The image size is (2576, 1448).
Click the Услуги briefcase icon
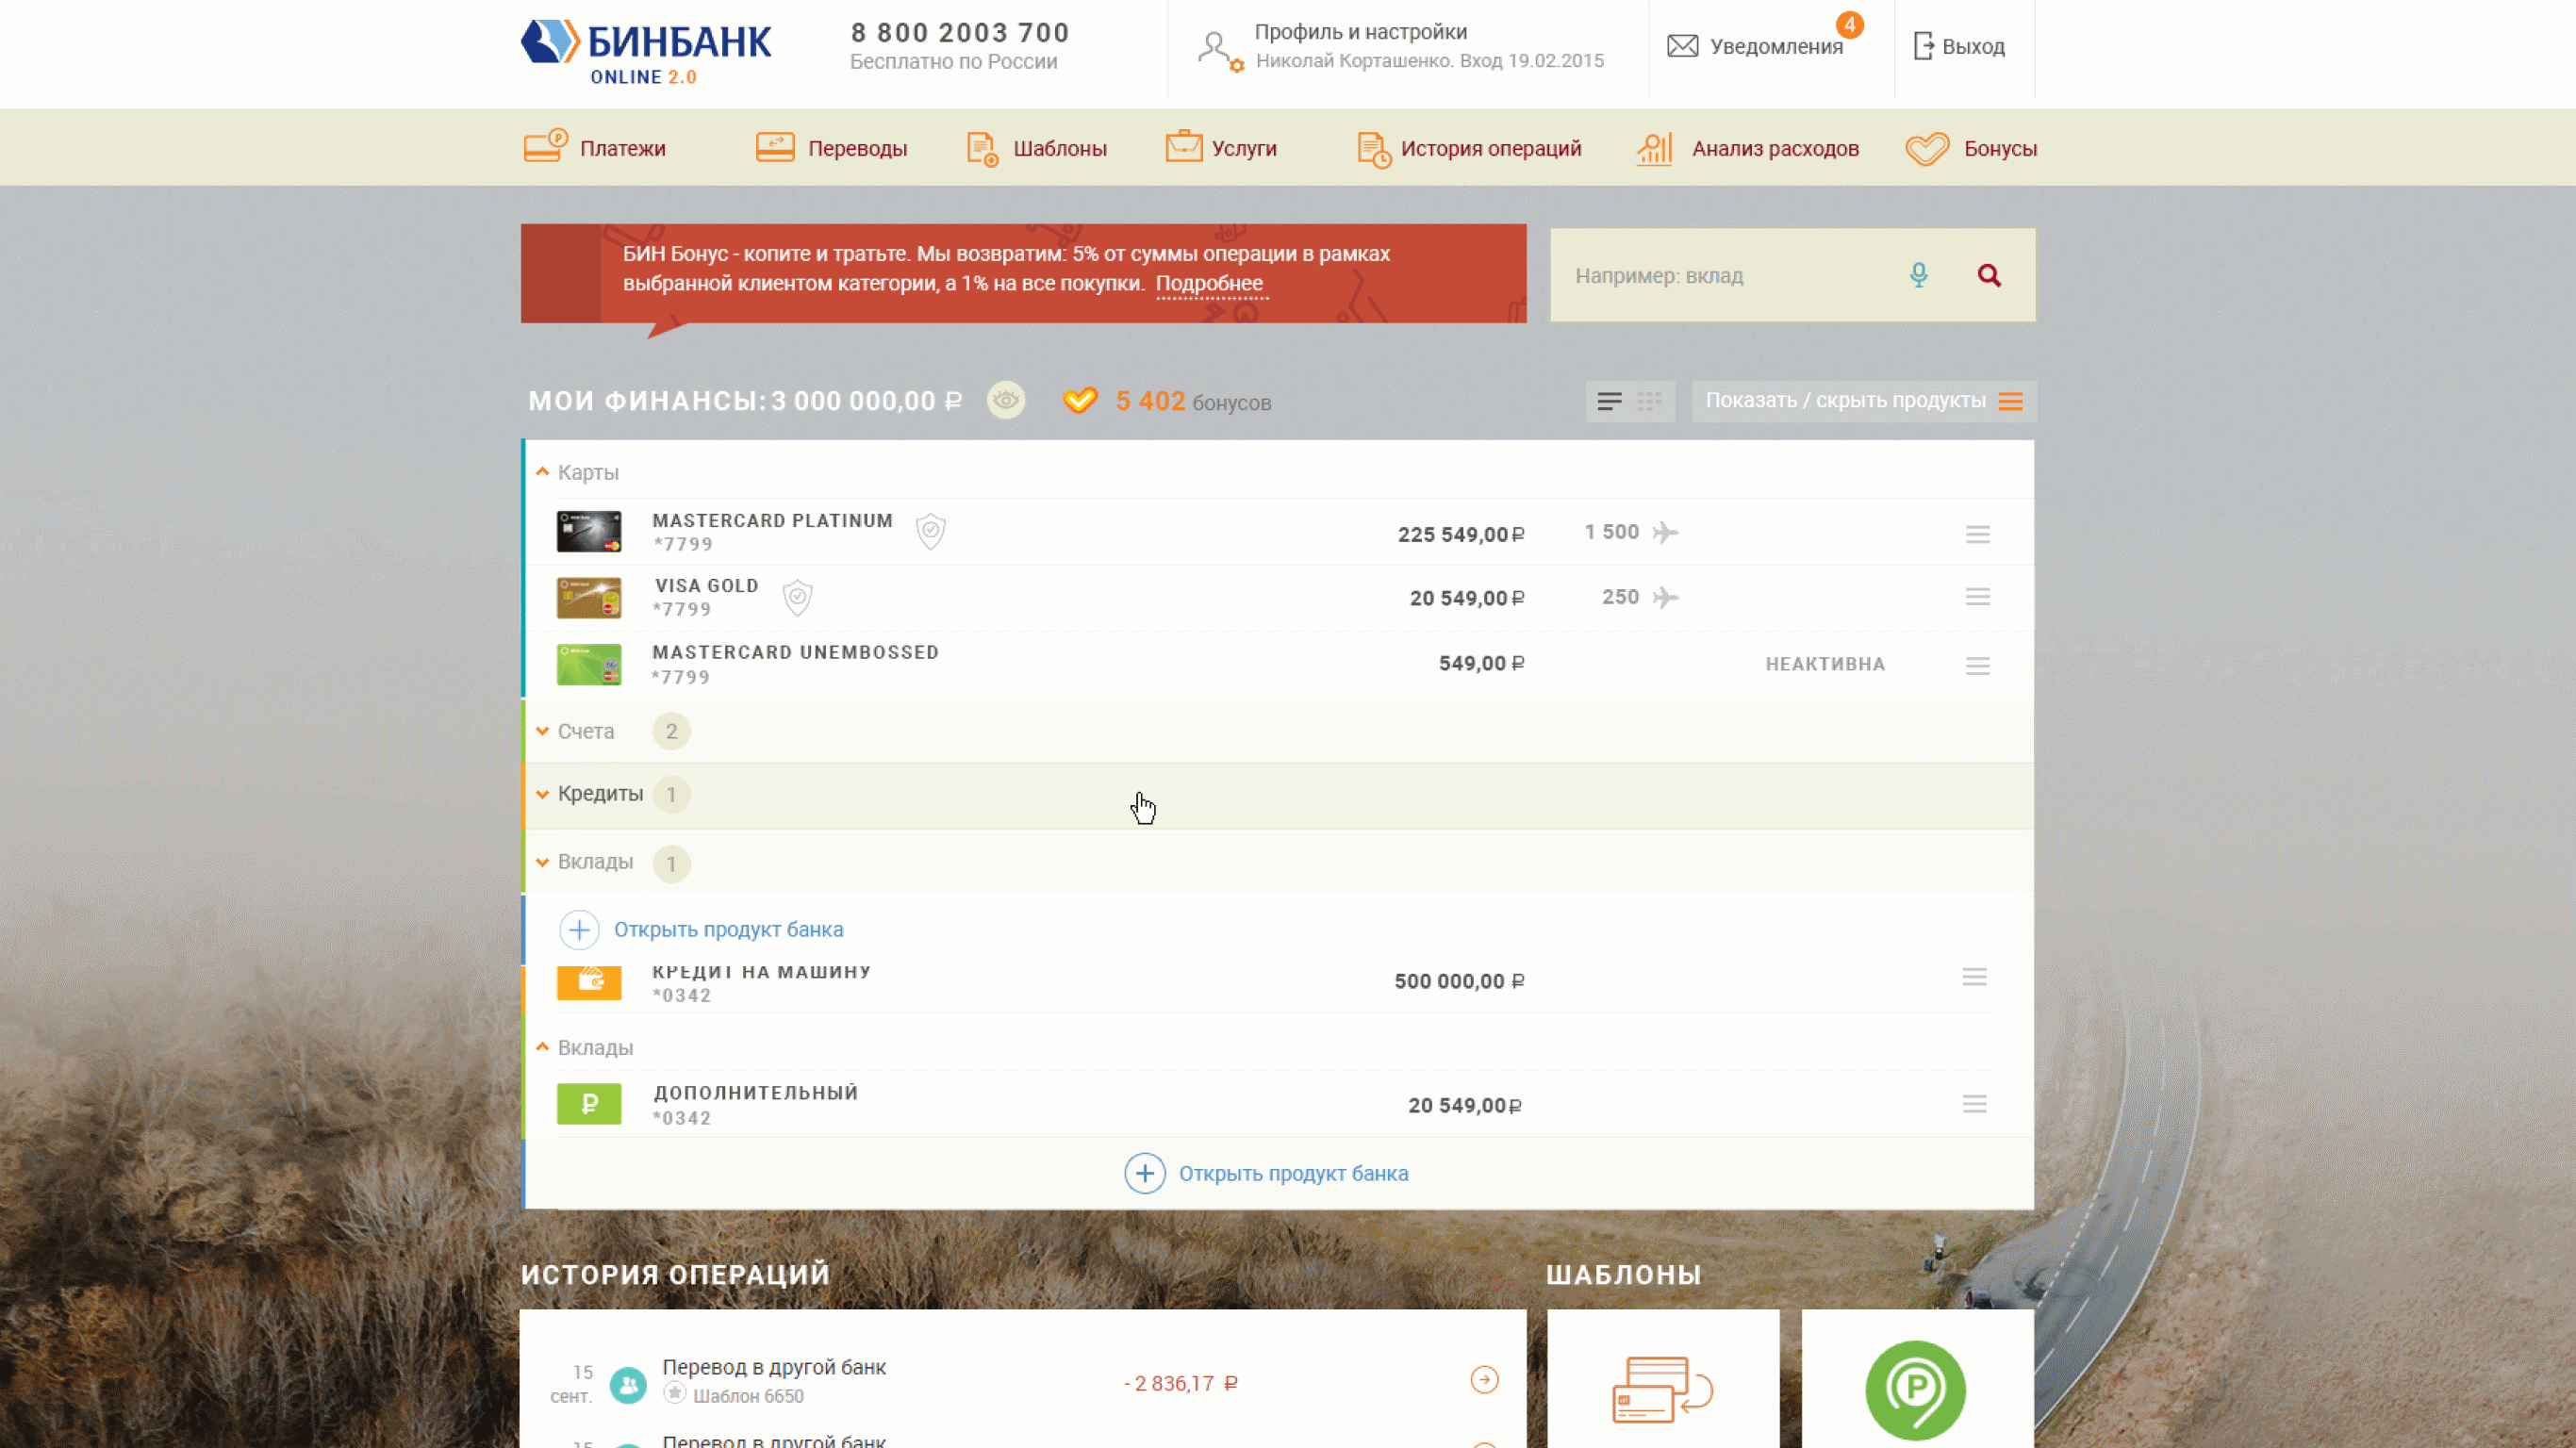[1184, 146]
